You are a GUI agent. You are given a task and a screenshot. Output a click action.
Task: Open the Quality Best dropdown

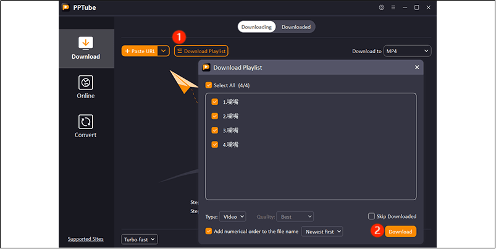pyautogui.click(x=295, y=217)
